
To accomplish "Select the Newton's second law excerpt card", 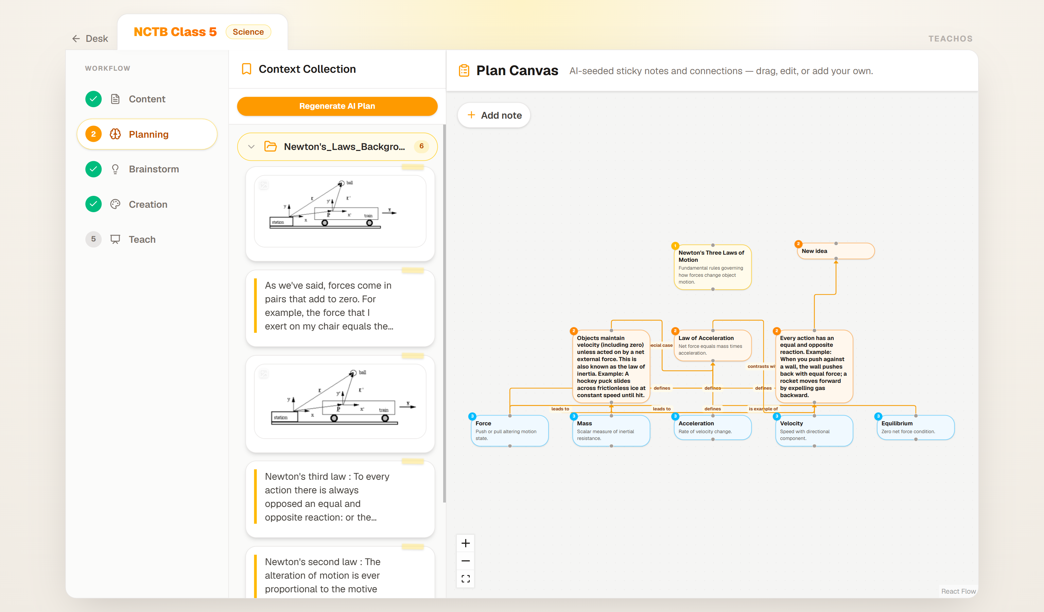I will click(340, 573).
